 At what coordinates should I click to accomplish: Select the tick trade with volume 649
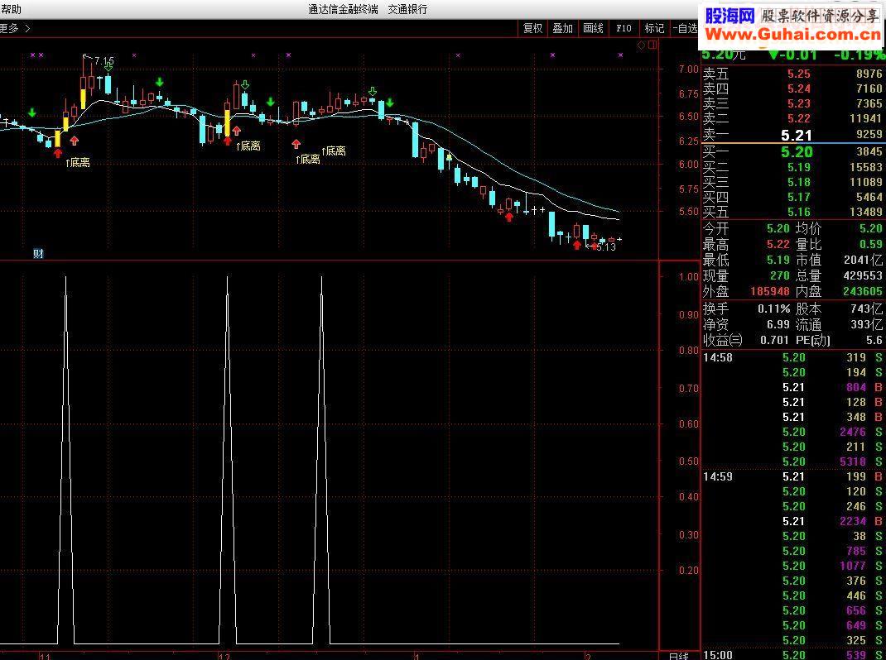(792, 625)
